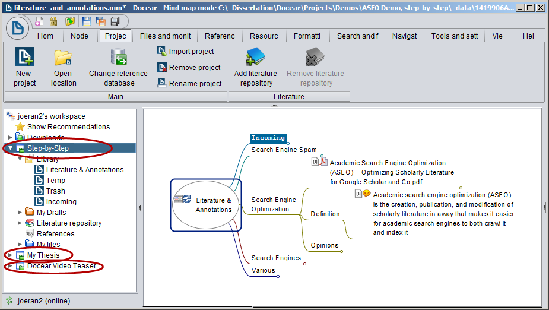Select the Definition node

(x=325, y=214)
